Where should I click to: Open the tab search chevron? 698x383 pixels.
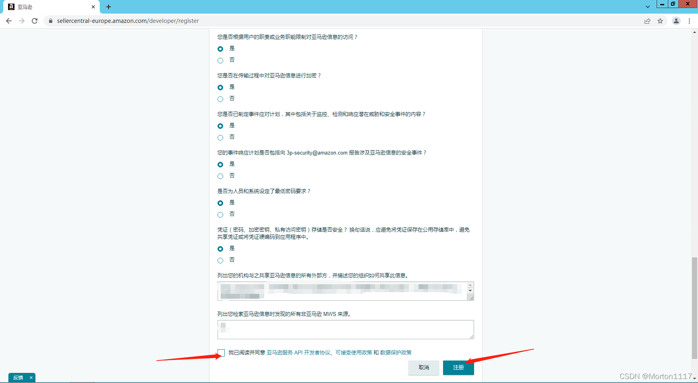point(648,7)
